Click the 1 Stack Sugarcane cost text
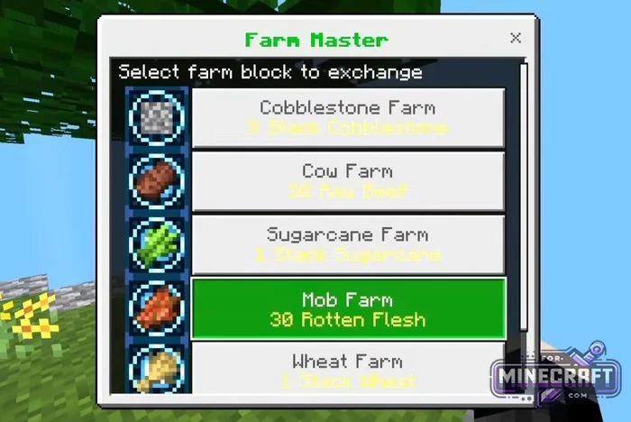This screenshot has height=422, width=631. tap(348, 255)
